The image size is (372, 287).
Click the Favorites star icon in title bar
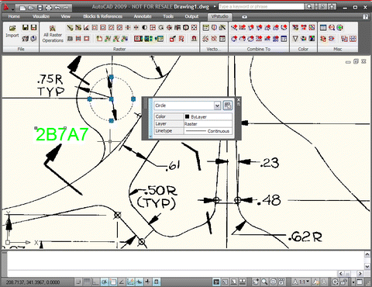(332, 6)
